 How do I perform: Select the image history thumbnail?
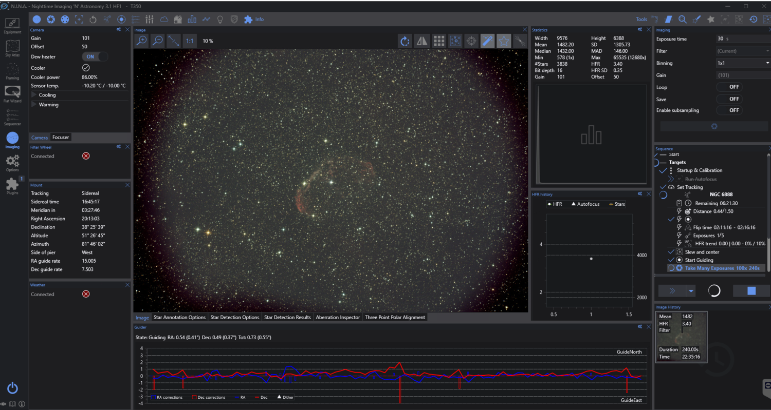pos(681,337)
